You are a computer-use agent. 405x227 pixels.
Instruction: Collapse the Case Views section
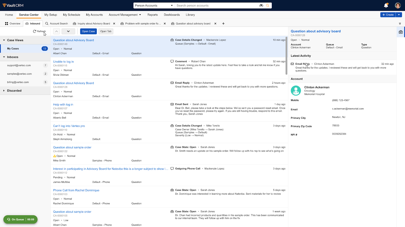coord(4,40)
